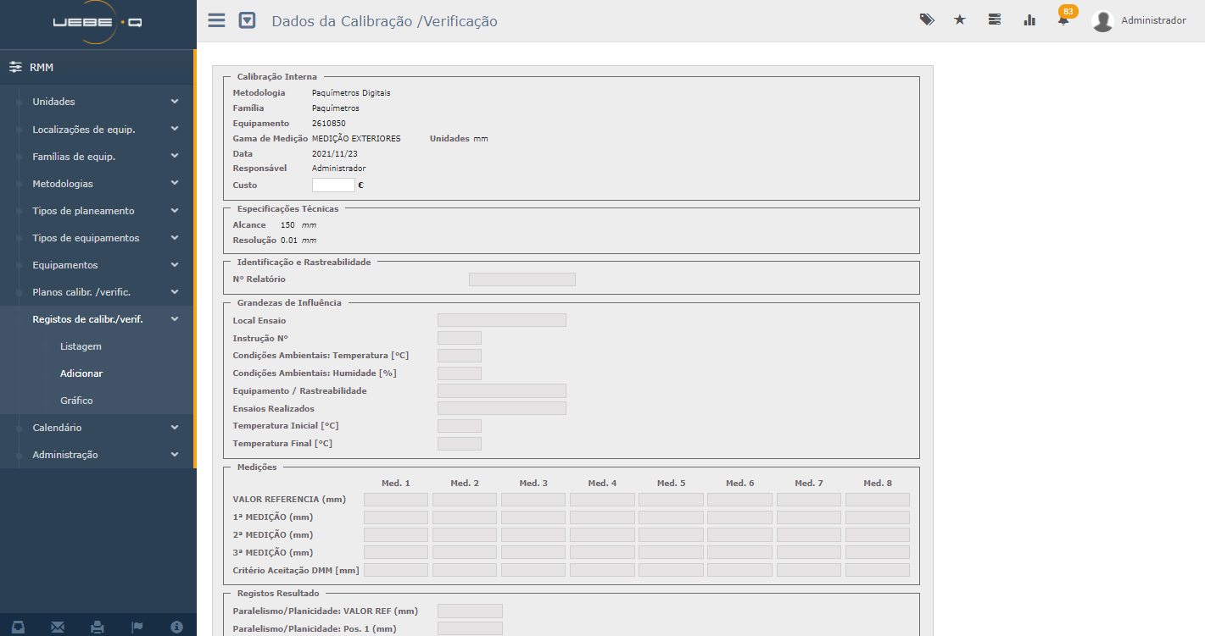1205x636 pixels.
Task: Click the hamburger menu icon
Action: [x=217, y=20]
